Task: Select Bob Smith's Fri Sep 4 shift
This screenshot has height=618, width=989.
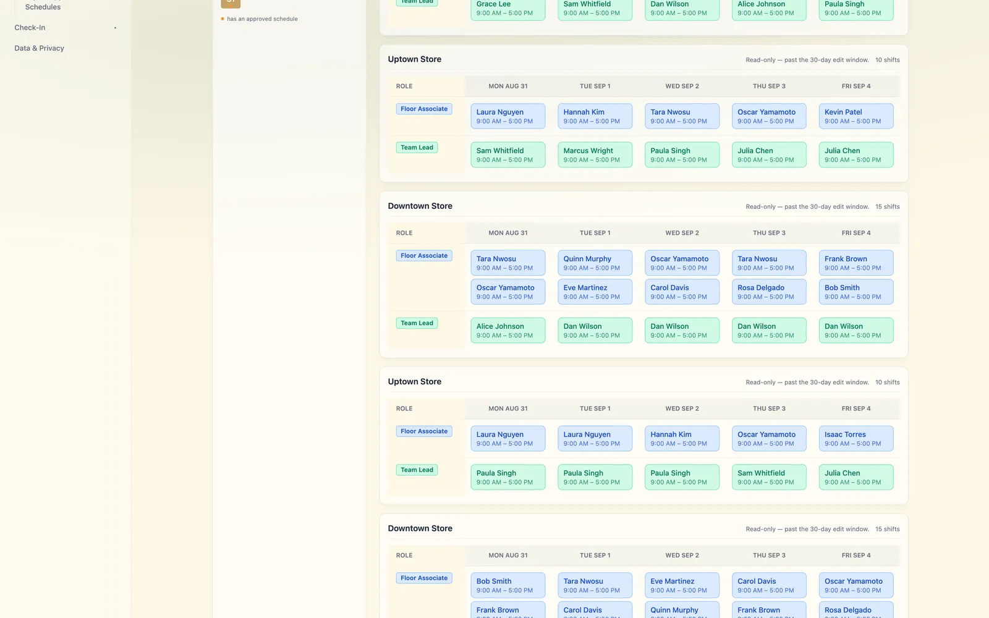Action: (x=856, y=292)
